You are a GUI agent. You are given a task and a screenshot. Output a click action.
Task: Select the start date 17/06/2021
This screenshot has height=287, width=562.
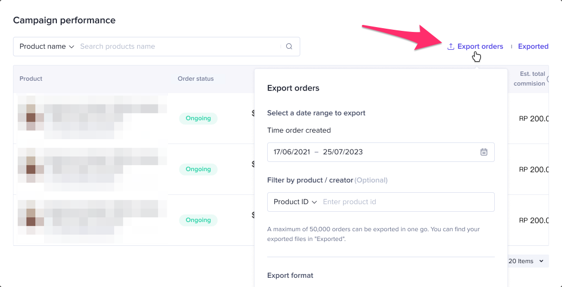point(292,152)
